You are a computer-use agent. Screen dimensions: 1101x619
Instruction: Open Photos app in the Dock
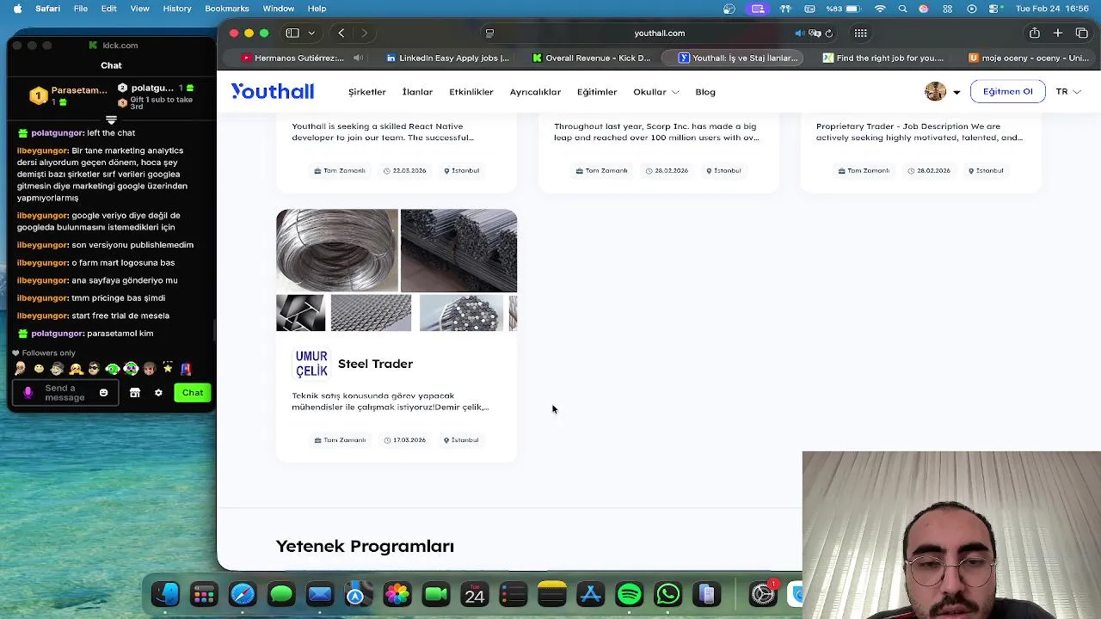pos(397,594)
